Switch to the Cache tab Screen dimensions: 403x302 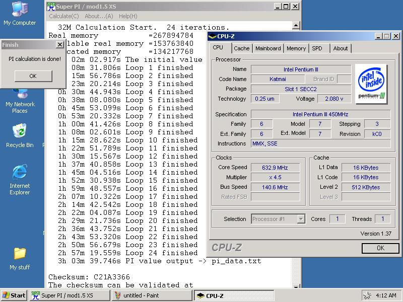[x=242, y=48]
